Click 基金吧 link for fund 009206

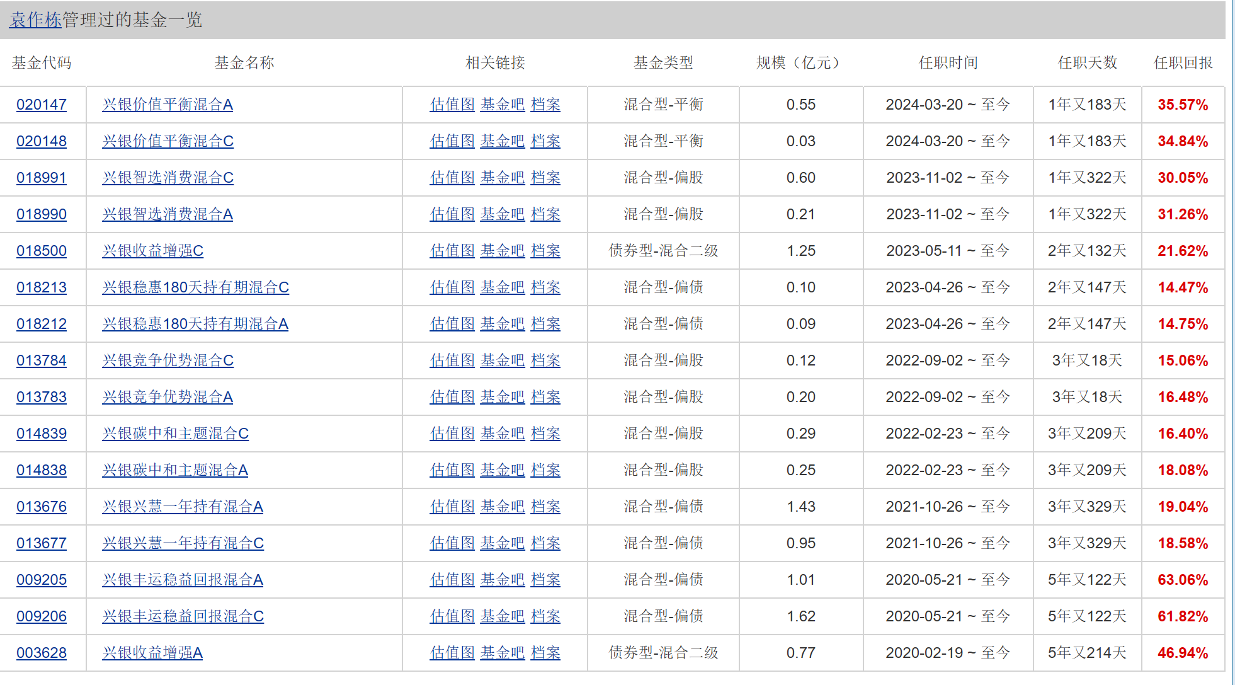pos(502,616)
